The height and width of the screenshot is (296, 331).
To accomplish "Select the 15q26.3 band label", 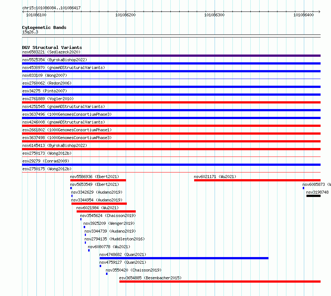I will pyautogui.click(x=30, y=32).
